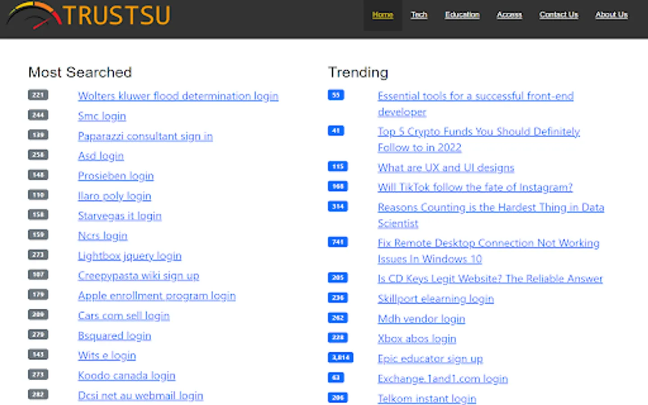648x405 pixels.
Task: Click the Trending heading
Action: (358, 72)
